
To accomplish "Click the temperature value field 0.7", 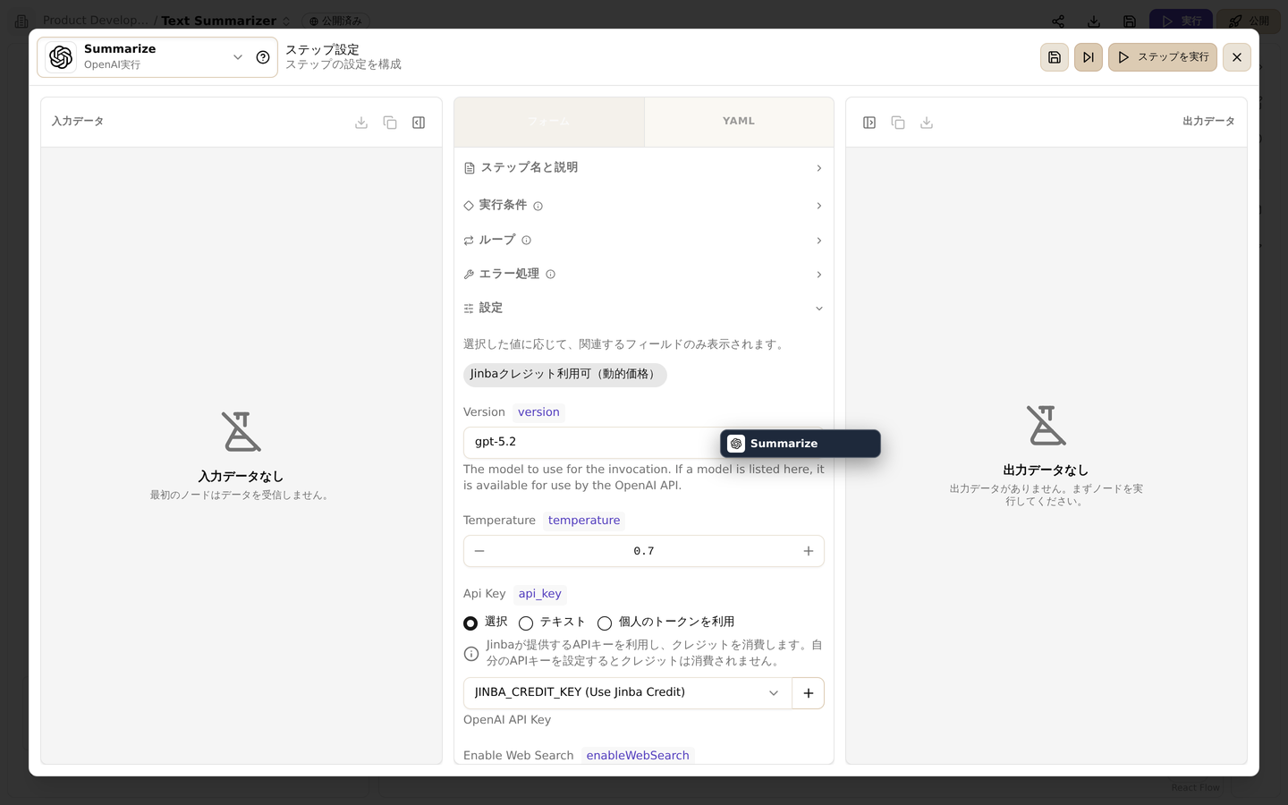I will coord(644,551).
